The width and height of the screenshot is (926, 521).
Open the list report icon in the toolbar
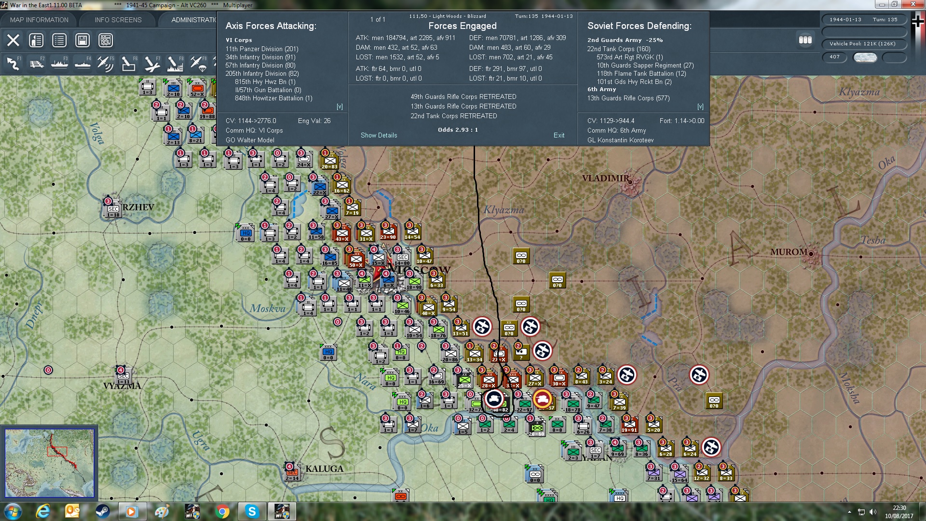(x=59, y=40)
